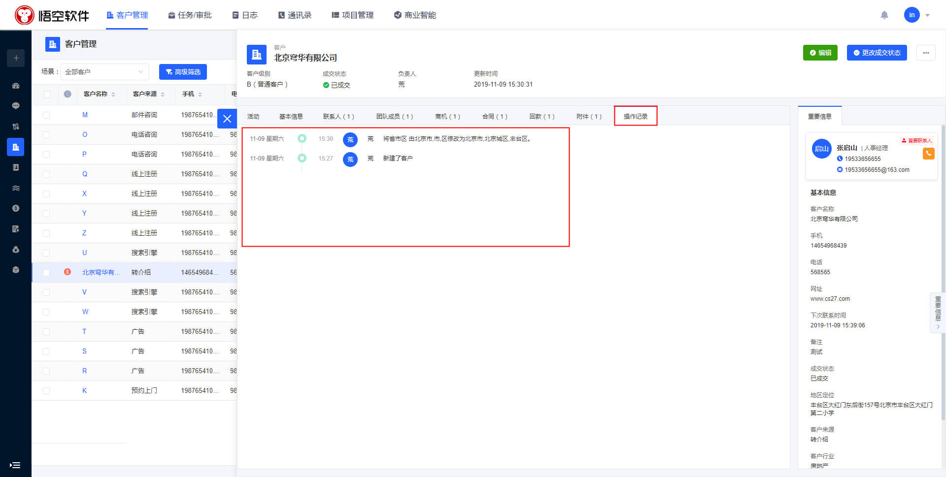Sort by the 客户来源 column arrows
The image size is (946, 477).
pyautogui.click(x=163, y=95)
